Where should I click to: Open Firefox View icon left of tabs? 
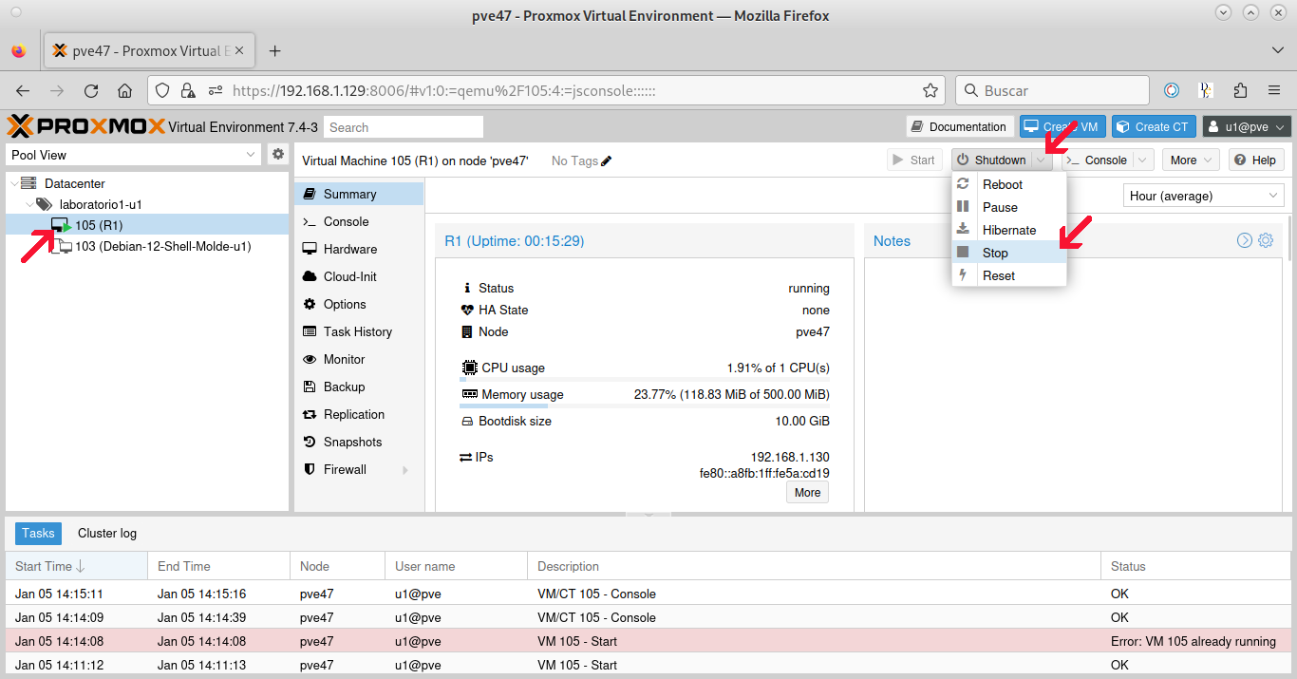(19, 51)
